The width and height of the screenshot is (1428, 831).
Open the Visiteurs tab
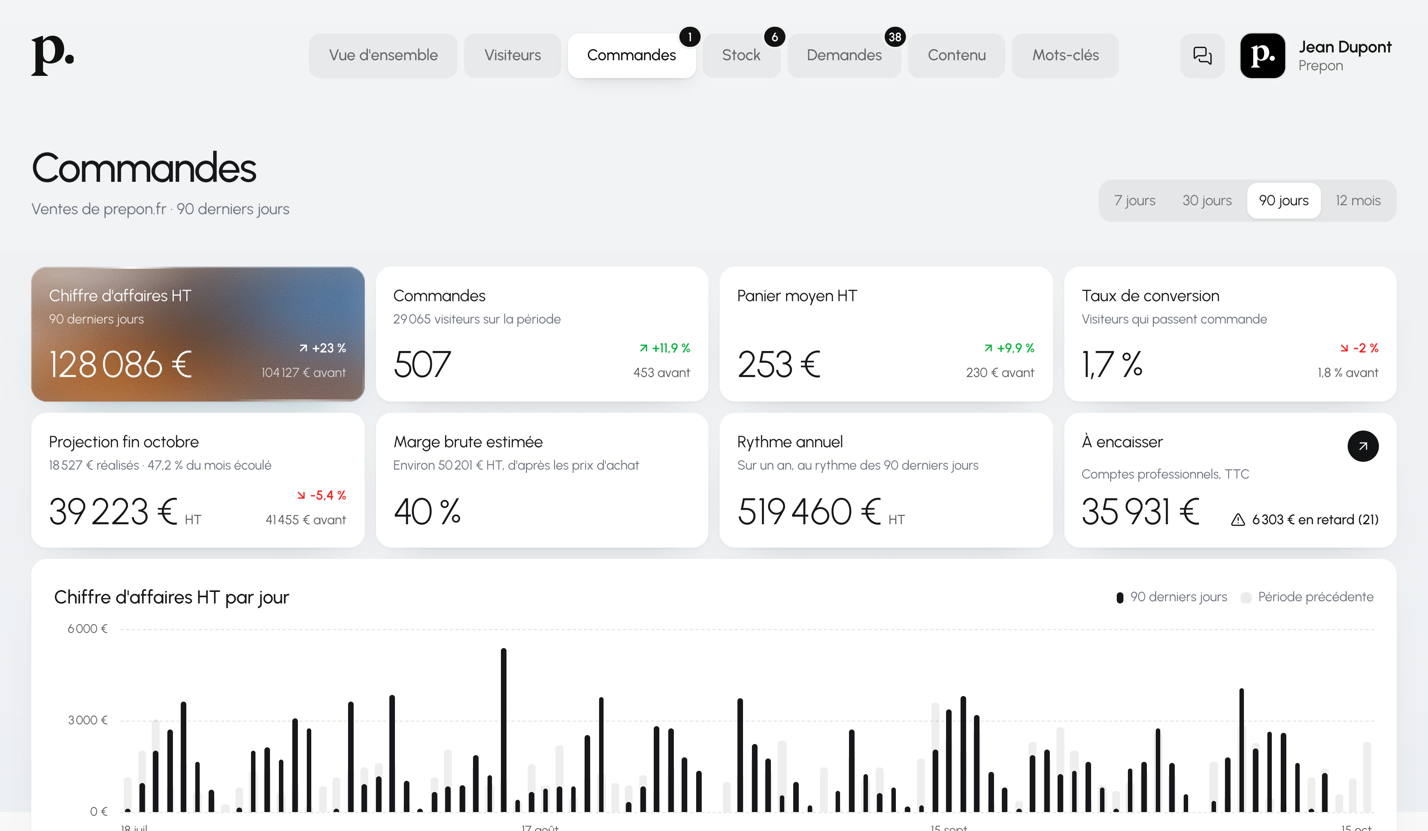point(512,55)
